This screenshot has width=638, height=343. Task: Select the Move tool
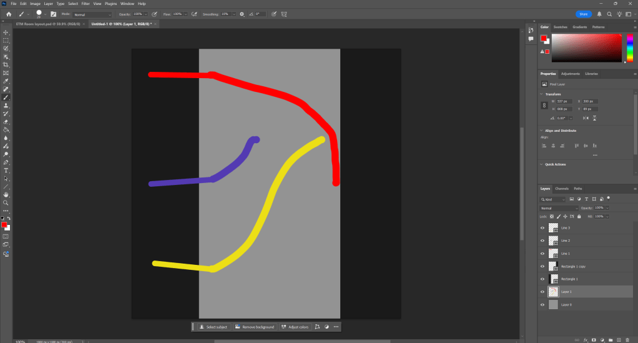click(6, 32)
